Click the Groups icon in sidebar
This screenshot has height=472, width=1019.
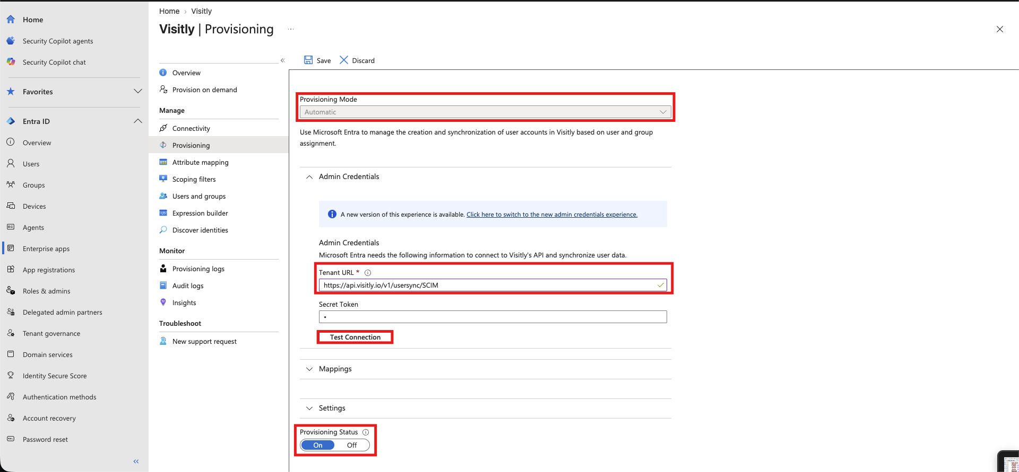tap(11, 185)
